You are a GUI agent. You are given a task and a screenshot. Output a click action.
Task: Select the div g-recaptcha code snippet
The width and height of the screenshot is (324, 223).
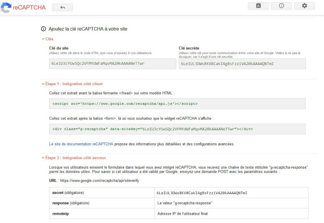coord(177,129)
